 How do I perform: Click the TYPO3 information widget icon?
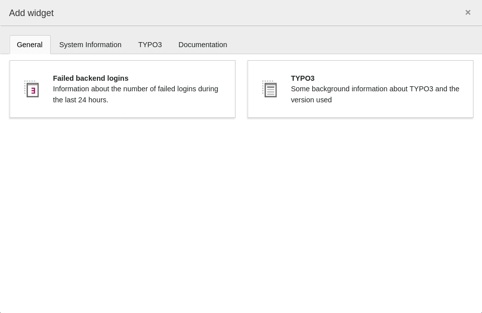270,89
